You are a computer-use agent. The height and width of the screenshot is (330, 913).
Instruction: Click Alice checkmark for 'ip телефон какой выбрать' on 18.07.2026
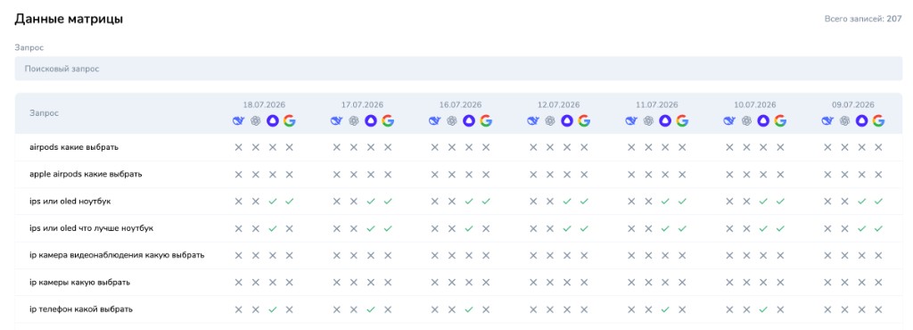coord(273,309)
